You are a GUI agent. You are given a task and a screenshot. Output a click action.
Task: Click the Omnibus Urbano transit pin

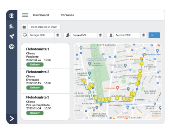click(90, 73)
